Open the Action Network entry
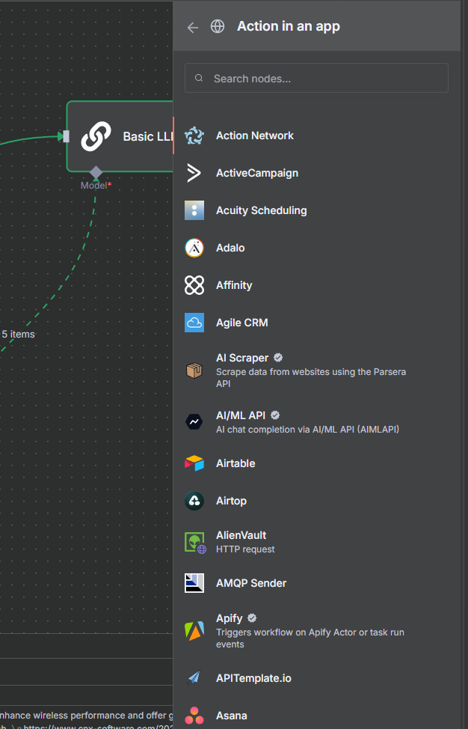This screenshot has height=729, width=468. coord(316,135)
